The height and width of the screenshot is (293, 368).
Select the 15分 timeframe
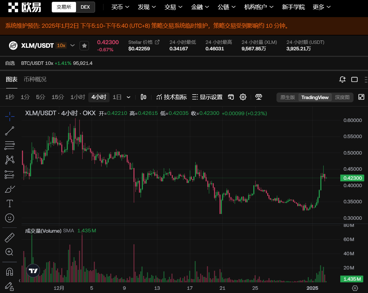pyautogui.click(x=58, y=97)
